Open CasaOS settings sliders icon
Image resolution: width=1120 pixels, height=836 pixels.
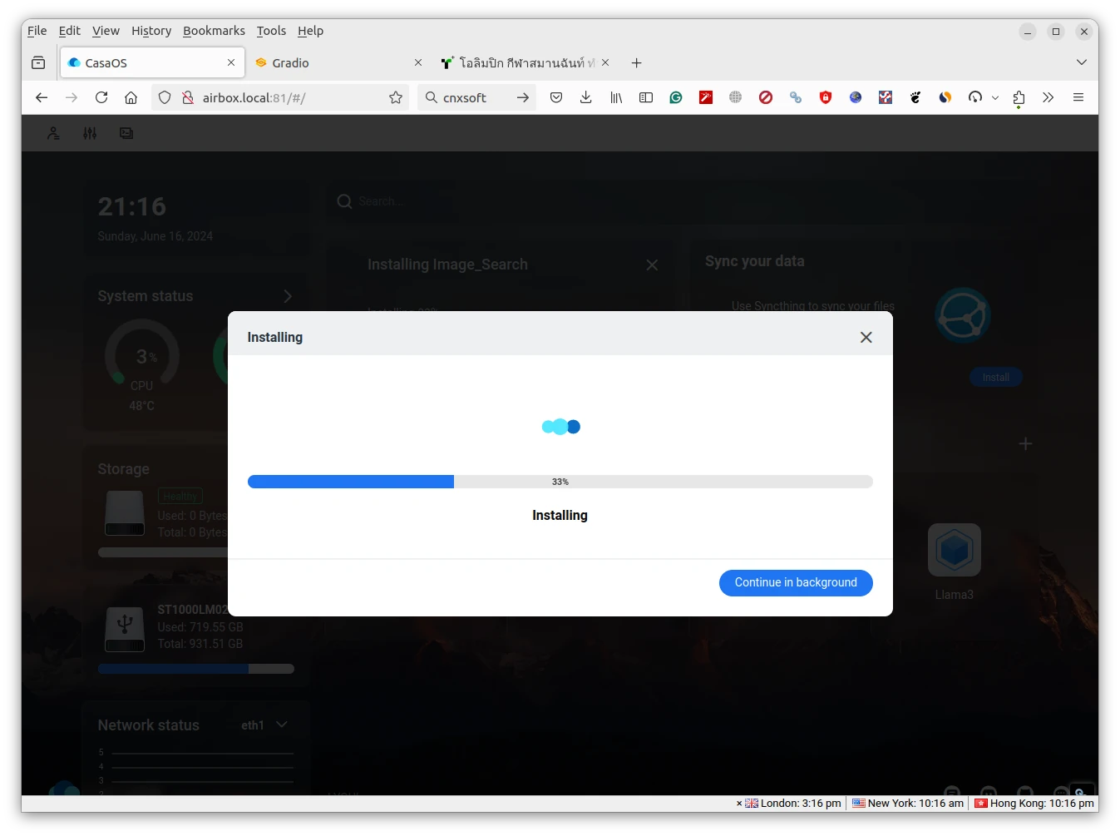90,133
